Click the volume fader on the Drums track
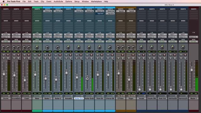This screenshot has width=201, height=113. coord(4,73)
